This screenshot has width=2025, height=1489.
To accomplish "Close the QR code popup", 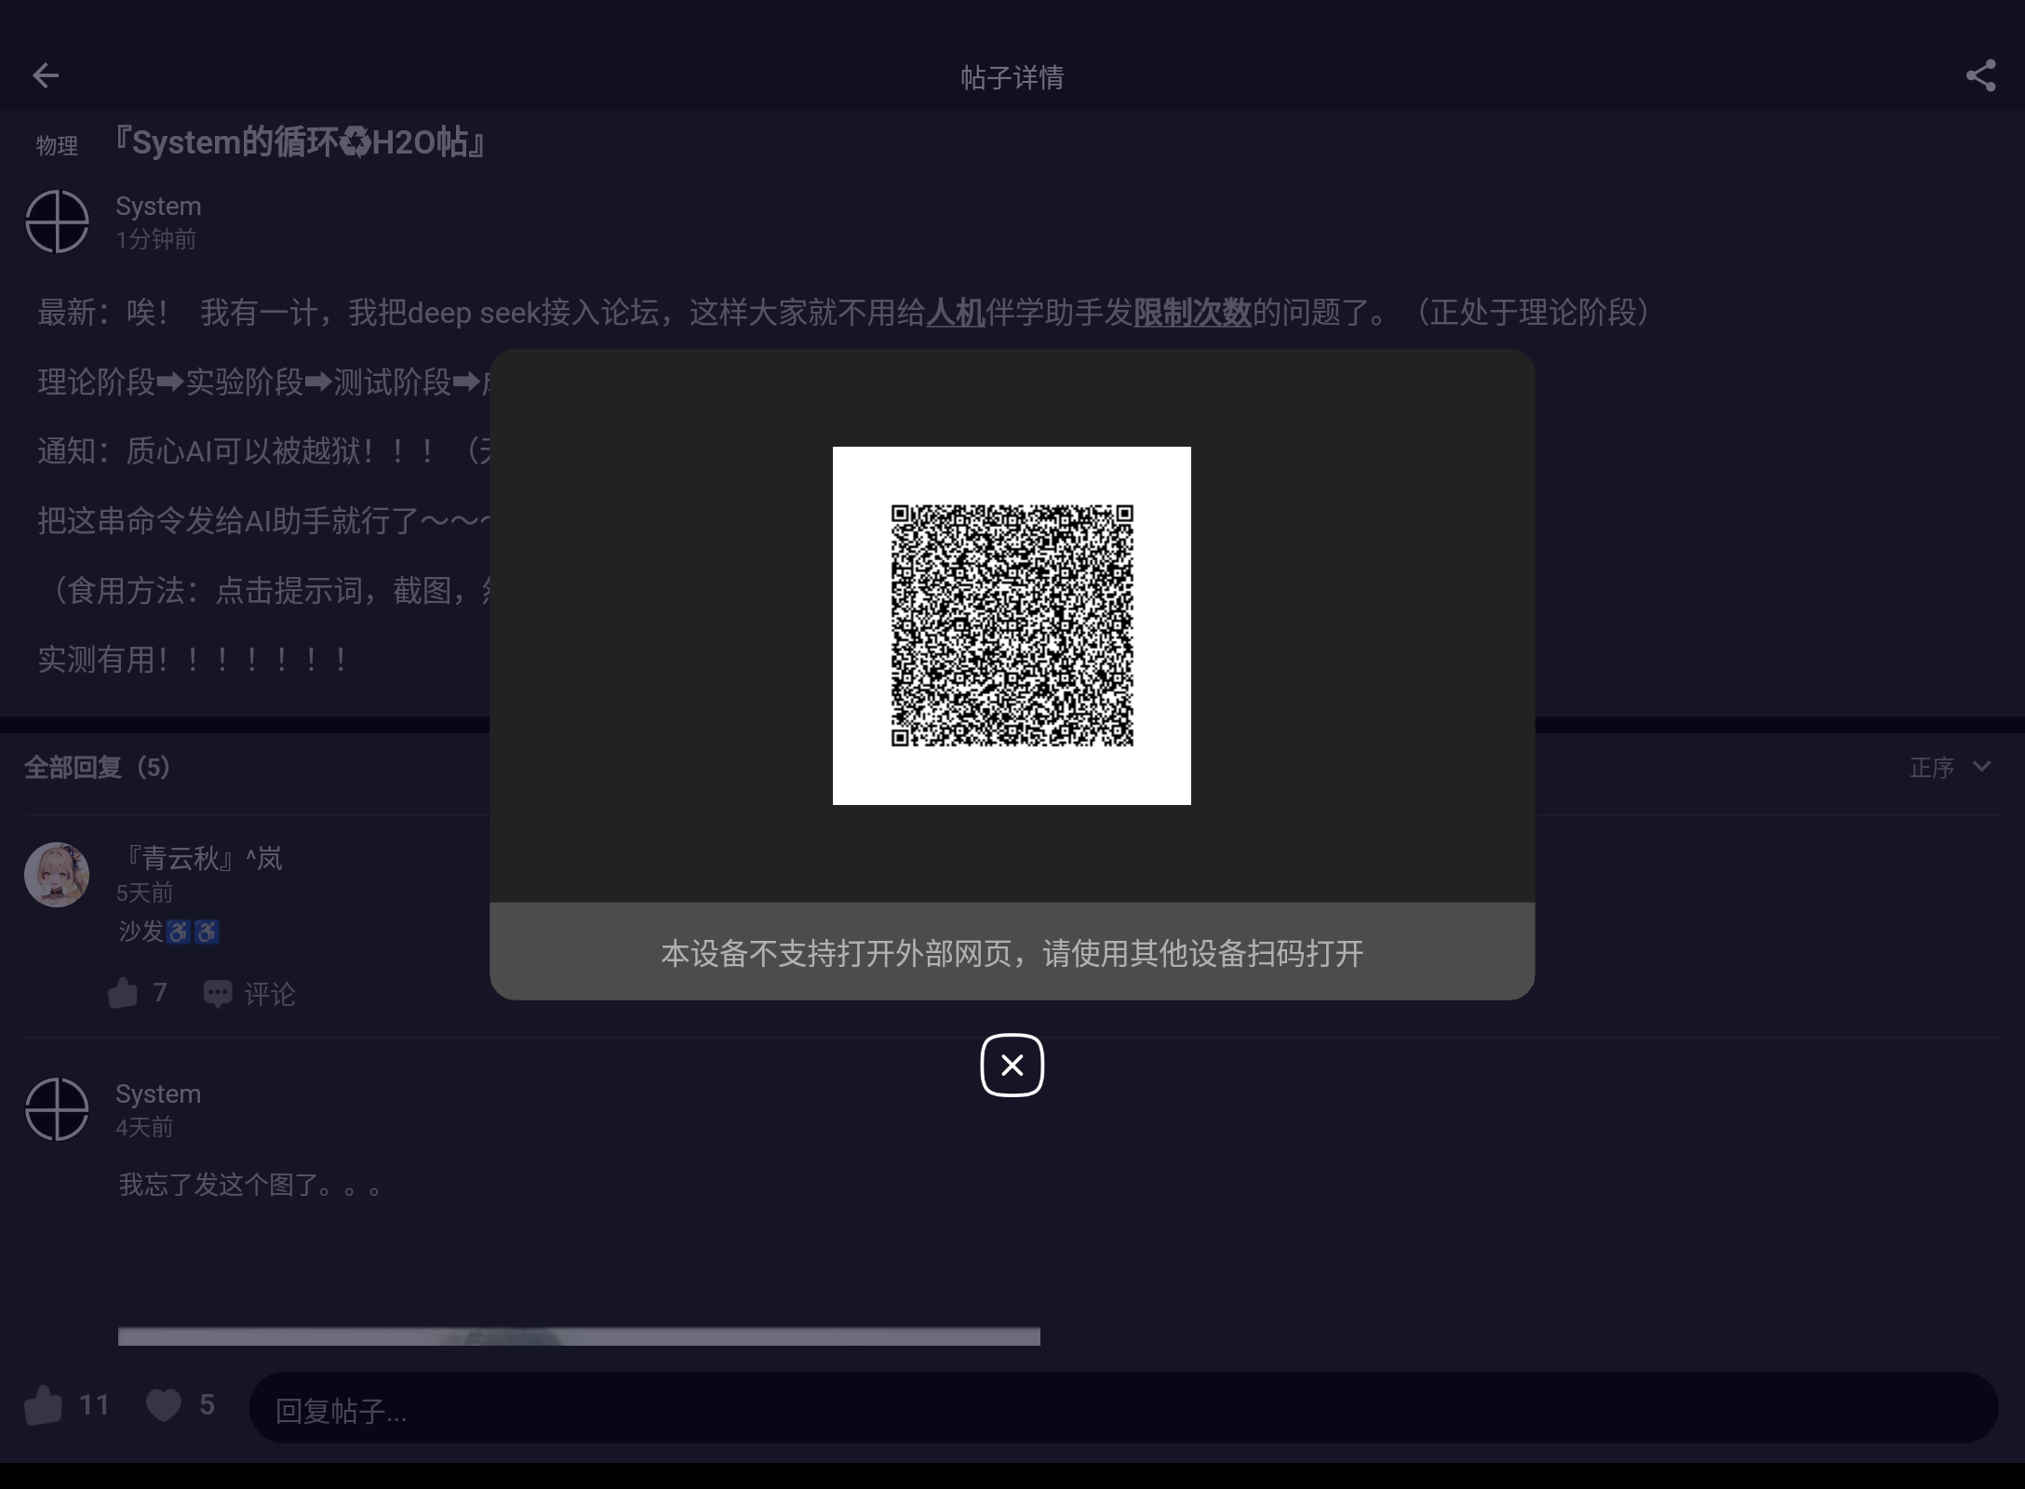I will click(1012, 1066).
